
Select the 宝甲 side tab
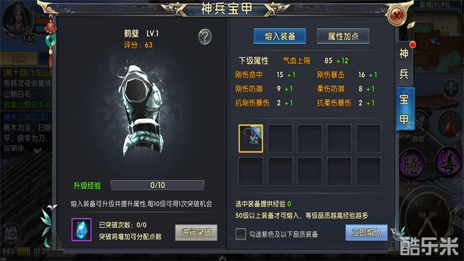(x=404, y=109)
